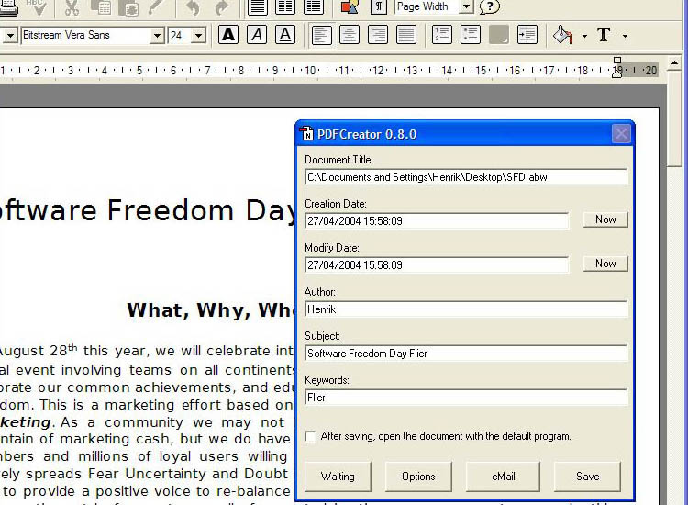
Task: Apply numbered list formatting
Action: 442,36
